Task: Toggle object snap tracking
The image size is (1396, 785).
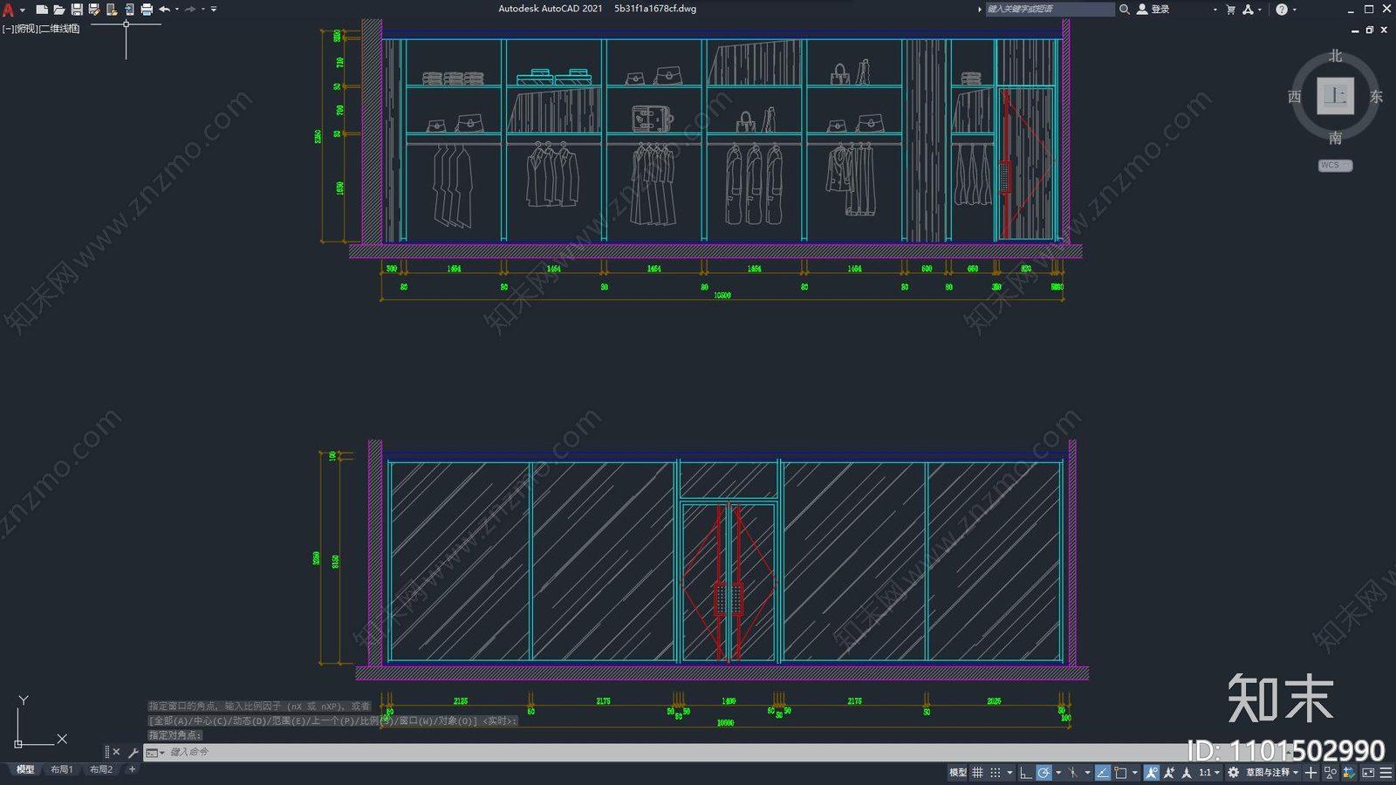Action: pos(1103,772)
